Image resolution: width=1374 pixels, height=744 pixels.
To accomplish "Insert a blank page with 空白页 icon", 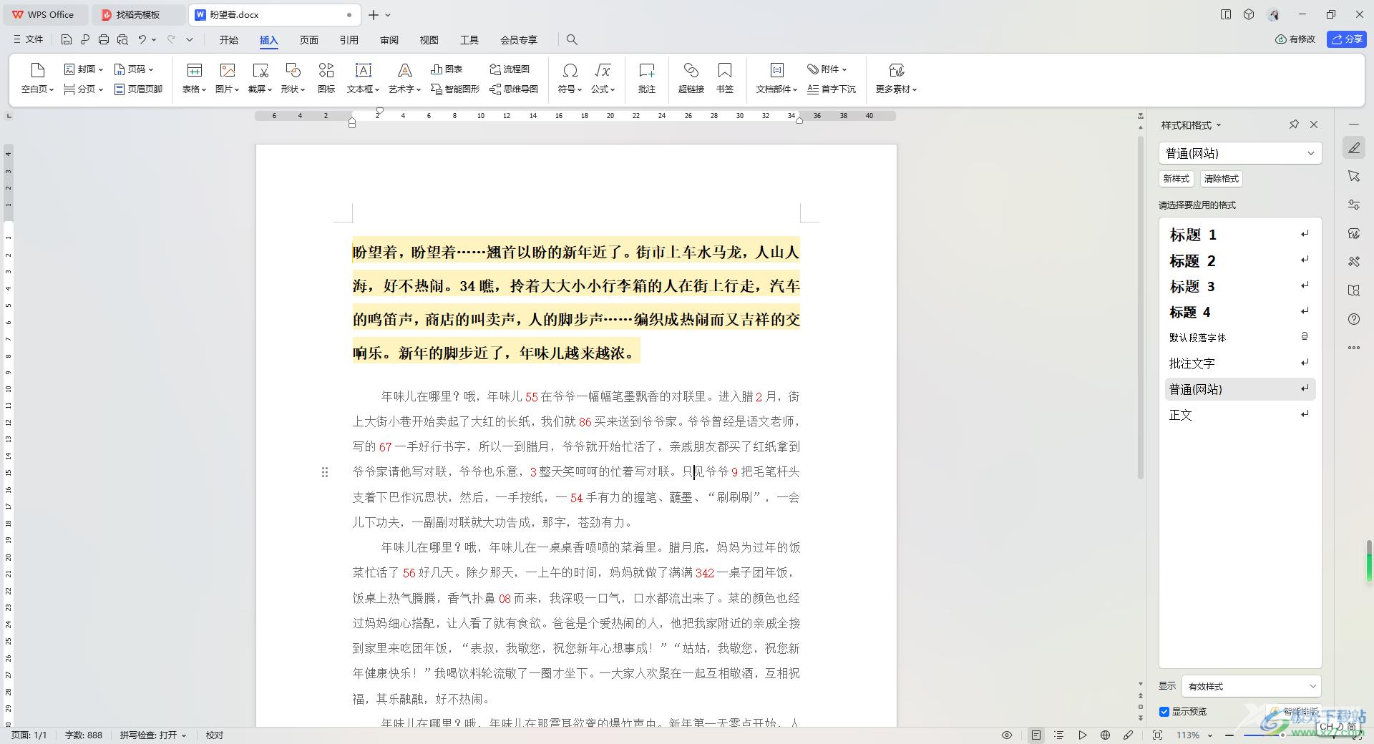I will [37, 70].
